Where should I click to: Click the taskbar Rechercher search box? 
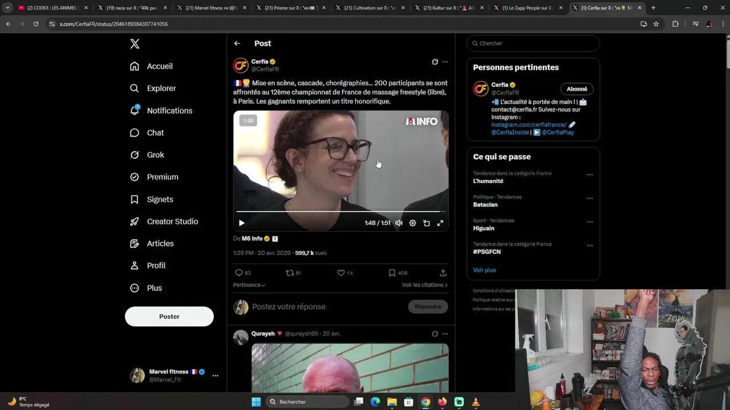coord(308,402)
